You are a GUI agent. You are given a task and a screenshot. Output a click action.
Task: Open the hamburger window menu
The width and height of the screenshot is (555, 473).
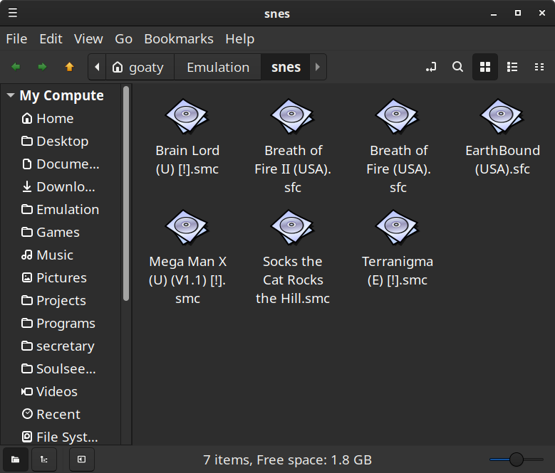click(x=13, y=13)
